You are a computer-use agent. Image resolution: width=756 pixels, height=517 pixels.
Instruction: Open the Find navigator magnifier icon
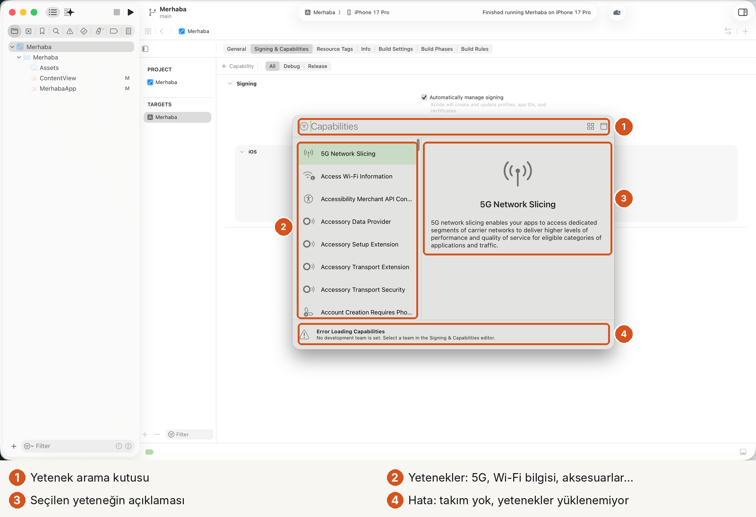point(56,31)
